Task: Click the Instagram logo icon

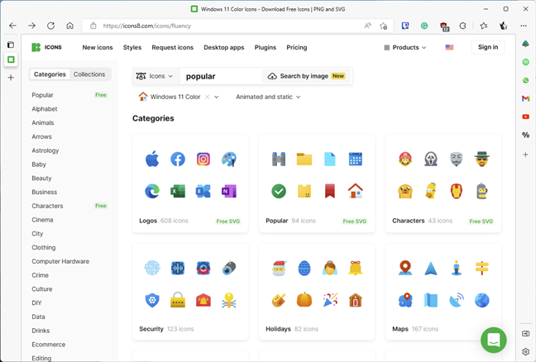Action: (203, 159)
